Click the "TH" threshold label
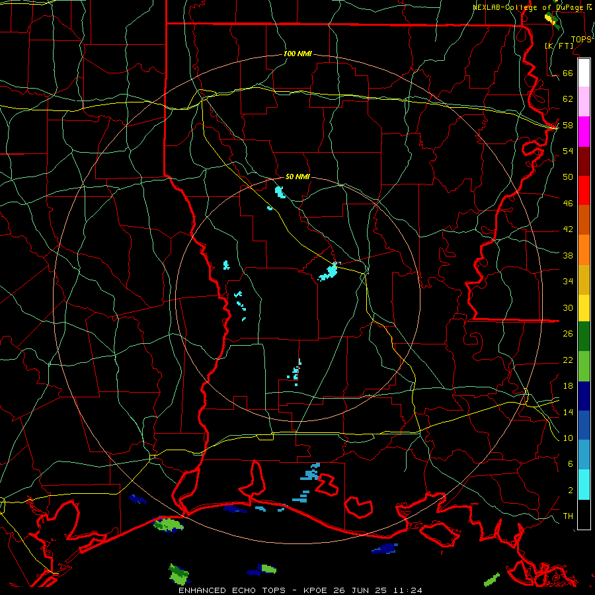This screenshot has height=595, width=595. [x=568, y=516]
